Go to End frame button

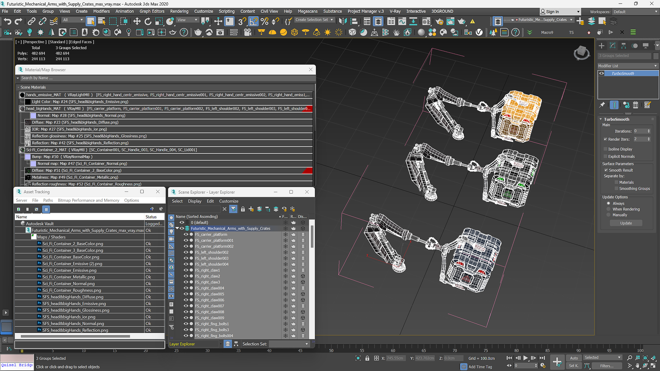(542, 358)
